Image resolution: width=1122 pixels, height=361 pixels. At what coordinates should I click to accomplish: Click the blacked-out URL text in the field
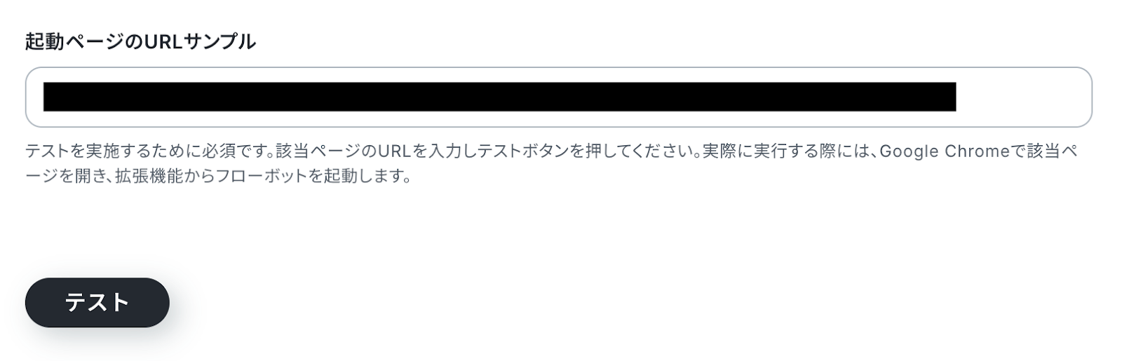pyautogui.click(x=499, y=97)
